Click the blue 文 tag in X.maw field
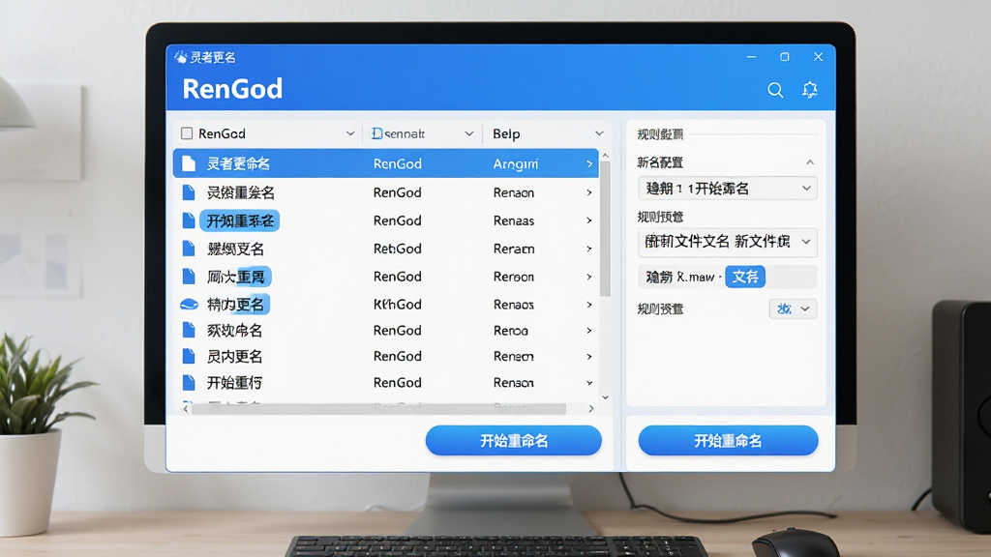This screenshot has width=991, height=557. tap(745, 277)
